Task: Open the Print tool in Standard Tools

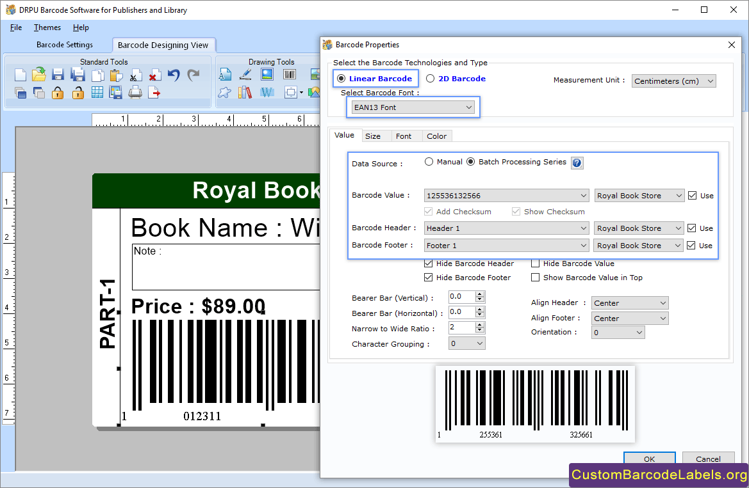Action: tap(136, 92)
